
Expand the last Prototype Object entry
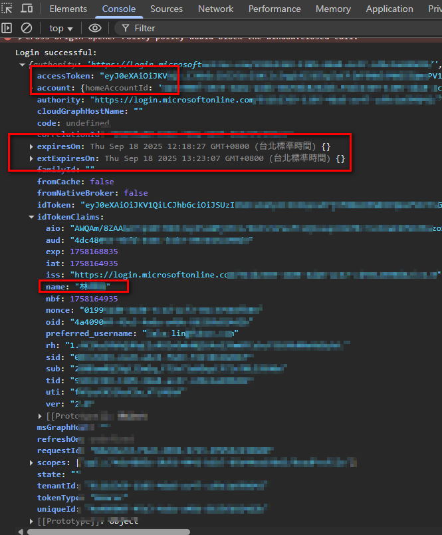(31, 521)
